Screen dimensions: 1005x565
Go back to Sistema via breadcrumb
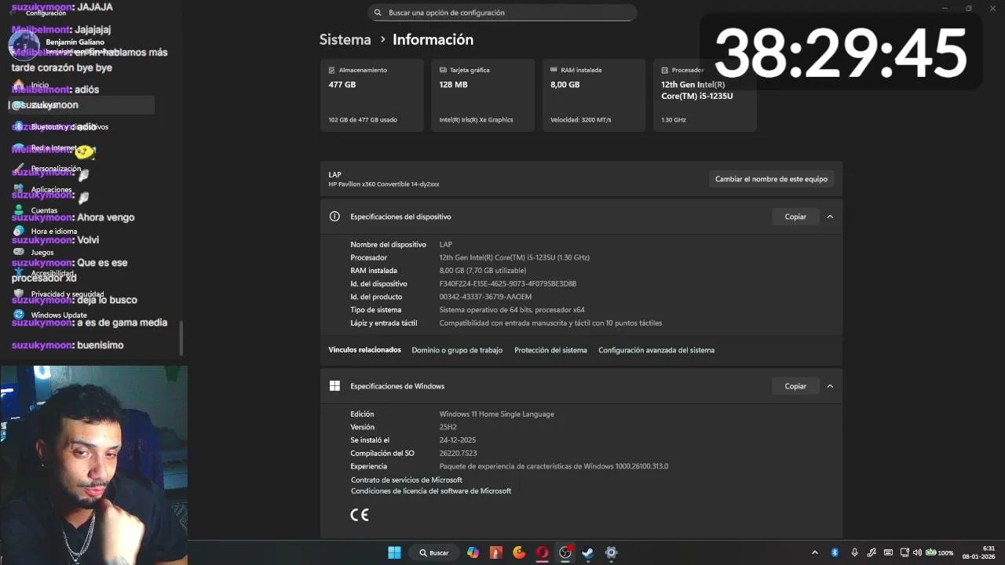click(345, 39)
